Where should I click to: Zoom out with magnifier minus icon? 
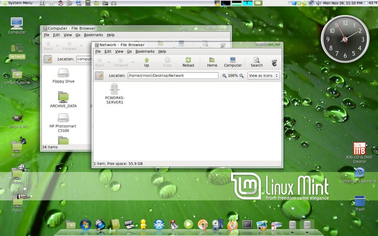224,76
